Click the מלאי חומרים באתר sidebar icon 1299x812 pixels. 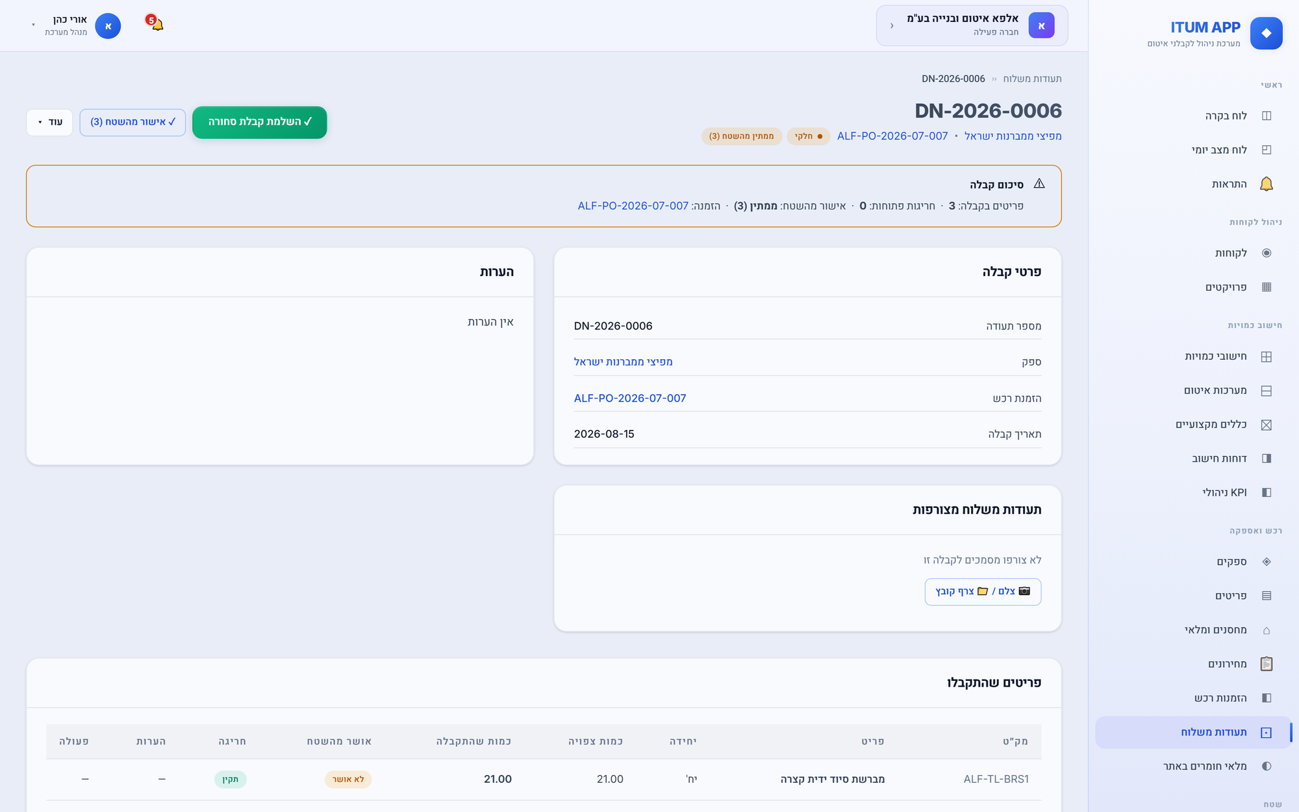(x=1266, y=767)
